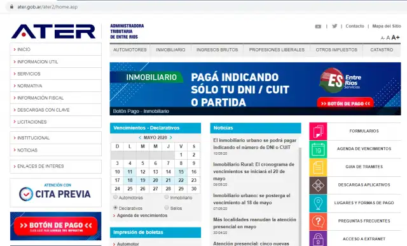Select May 11 in the calendar
407x246 pixels.
tap(130, 172)
